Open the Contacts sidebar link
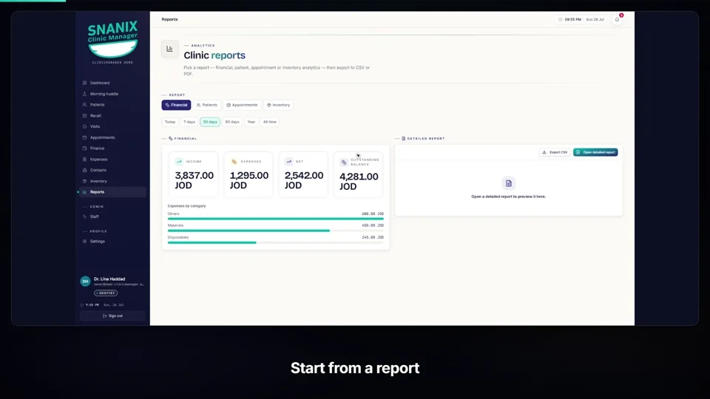 [112, 170]
